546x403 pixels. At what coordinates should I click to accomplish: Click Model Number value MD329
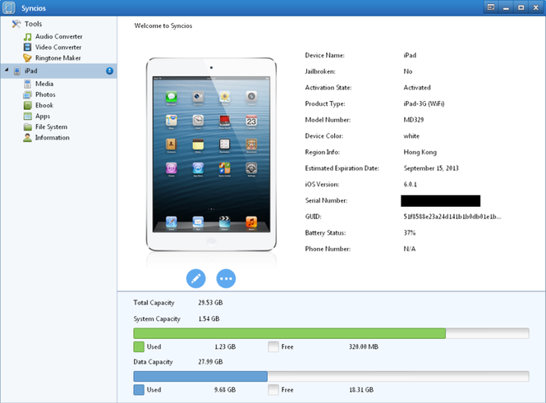click(x=414, y=120)
